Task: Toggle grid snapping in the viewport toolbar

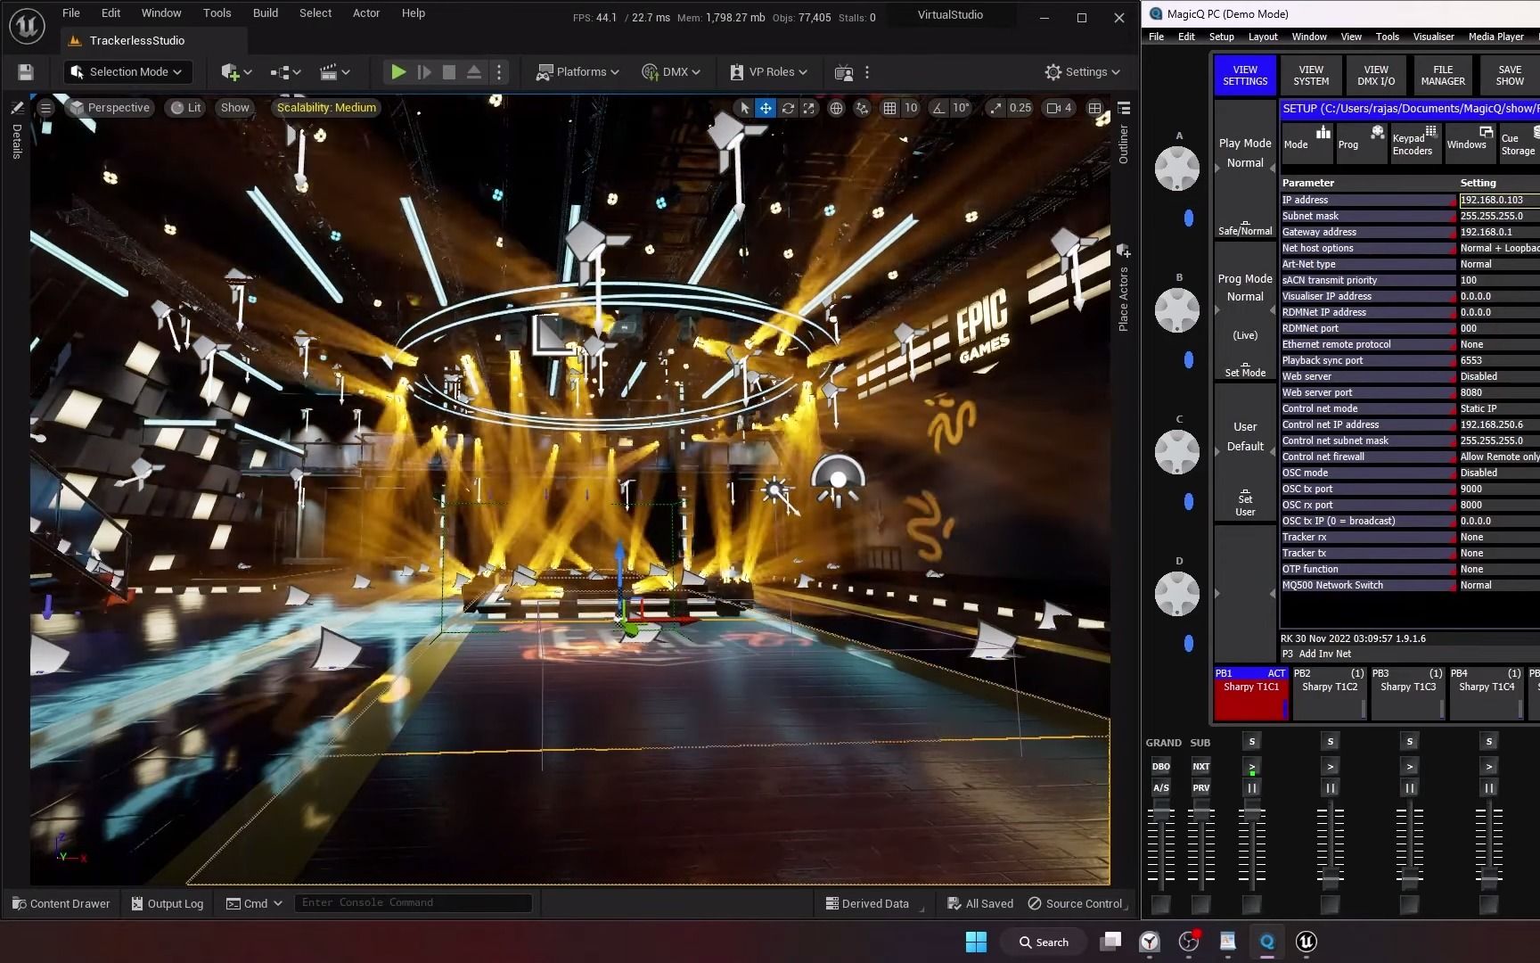Action: pos(889,107)
